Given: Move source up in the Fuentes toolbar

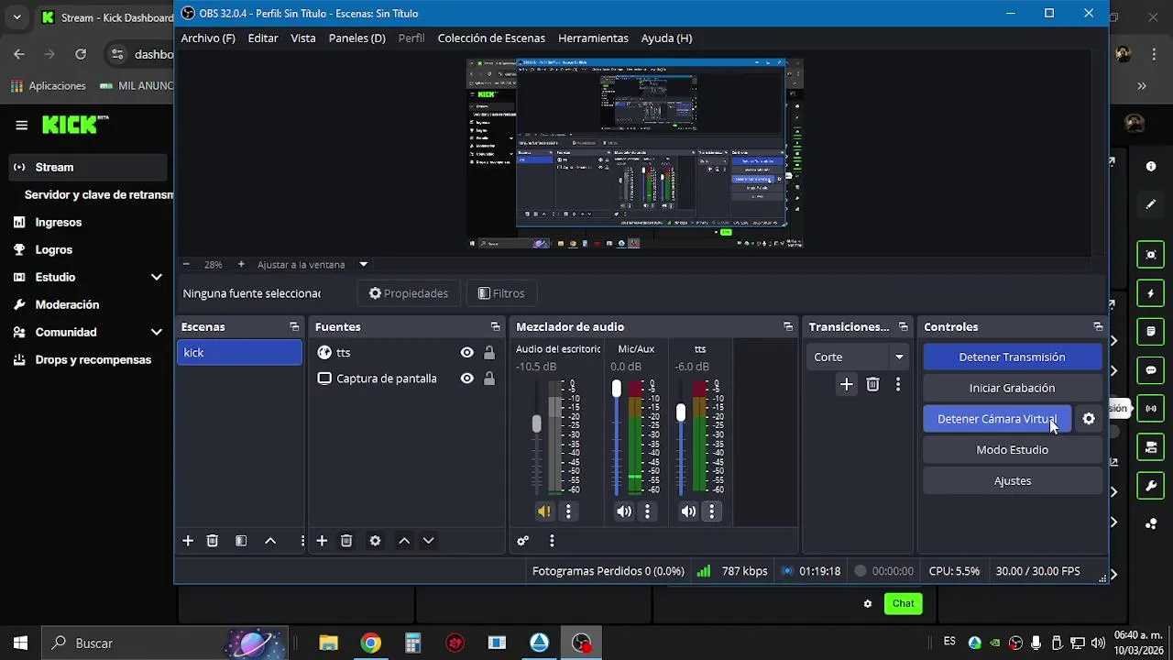Looking at the screenshot, I should (404, 541).
